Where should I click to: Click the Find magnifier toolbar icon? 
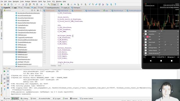click(34, 4)
